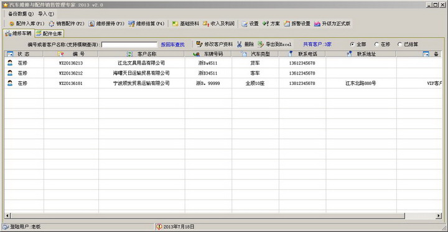Switch to the 配件仓库 tab

pyautogui.click(x=49, y=33)
